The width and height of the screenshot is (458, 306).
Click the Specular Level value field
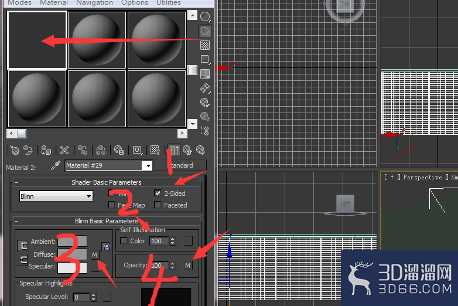tap(81, 297)
